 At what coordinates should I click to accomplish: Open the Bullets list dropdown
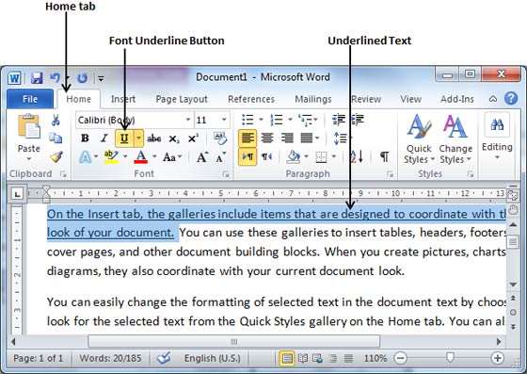coord(261,120)
